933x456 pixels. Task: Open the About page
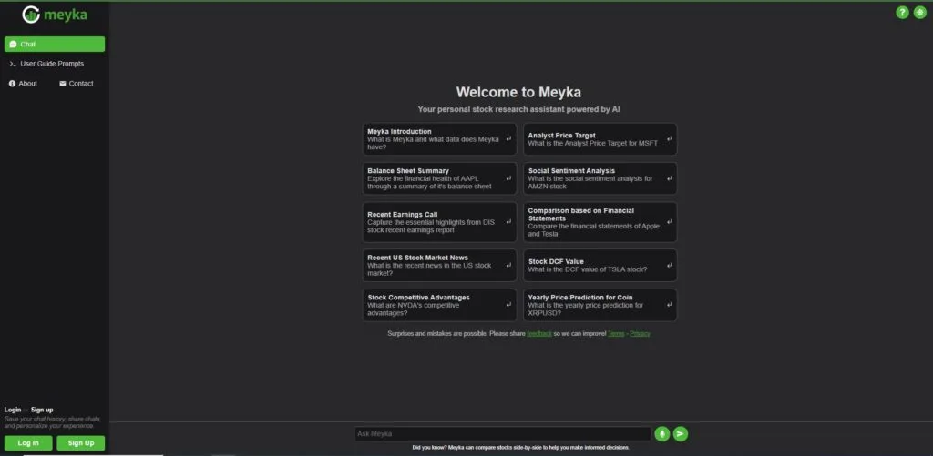coord(23,84)
